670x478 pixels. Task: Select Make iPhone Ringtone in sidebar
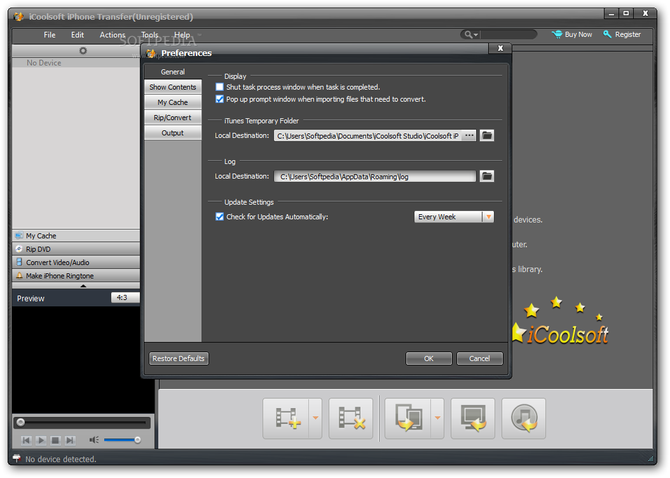point(76,275)
